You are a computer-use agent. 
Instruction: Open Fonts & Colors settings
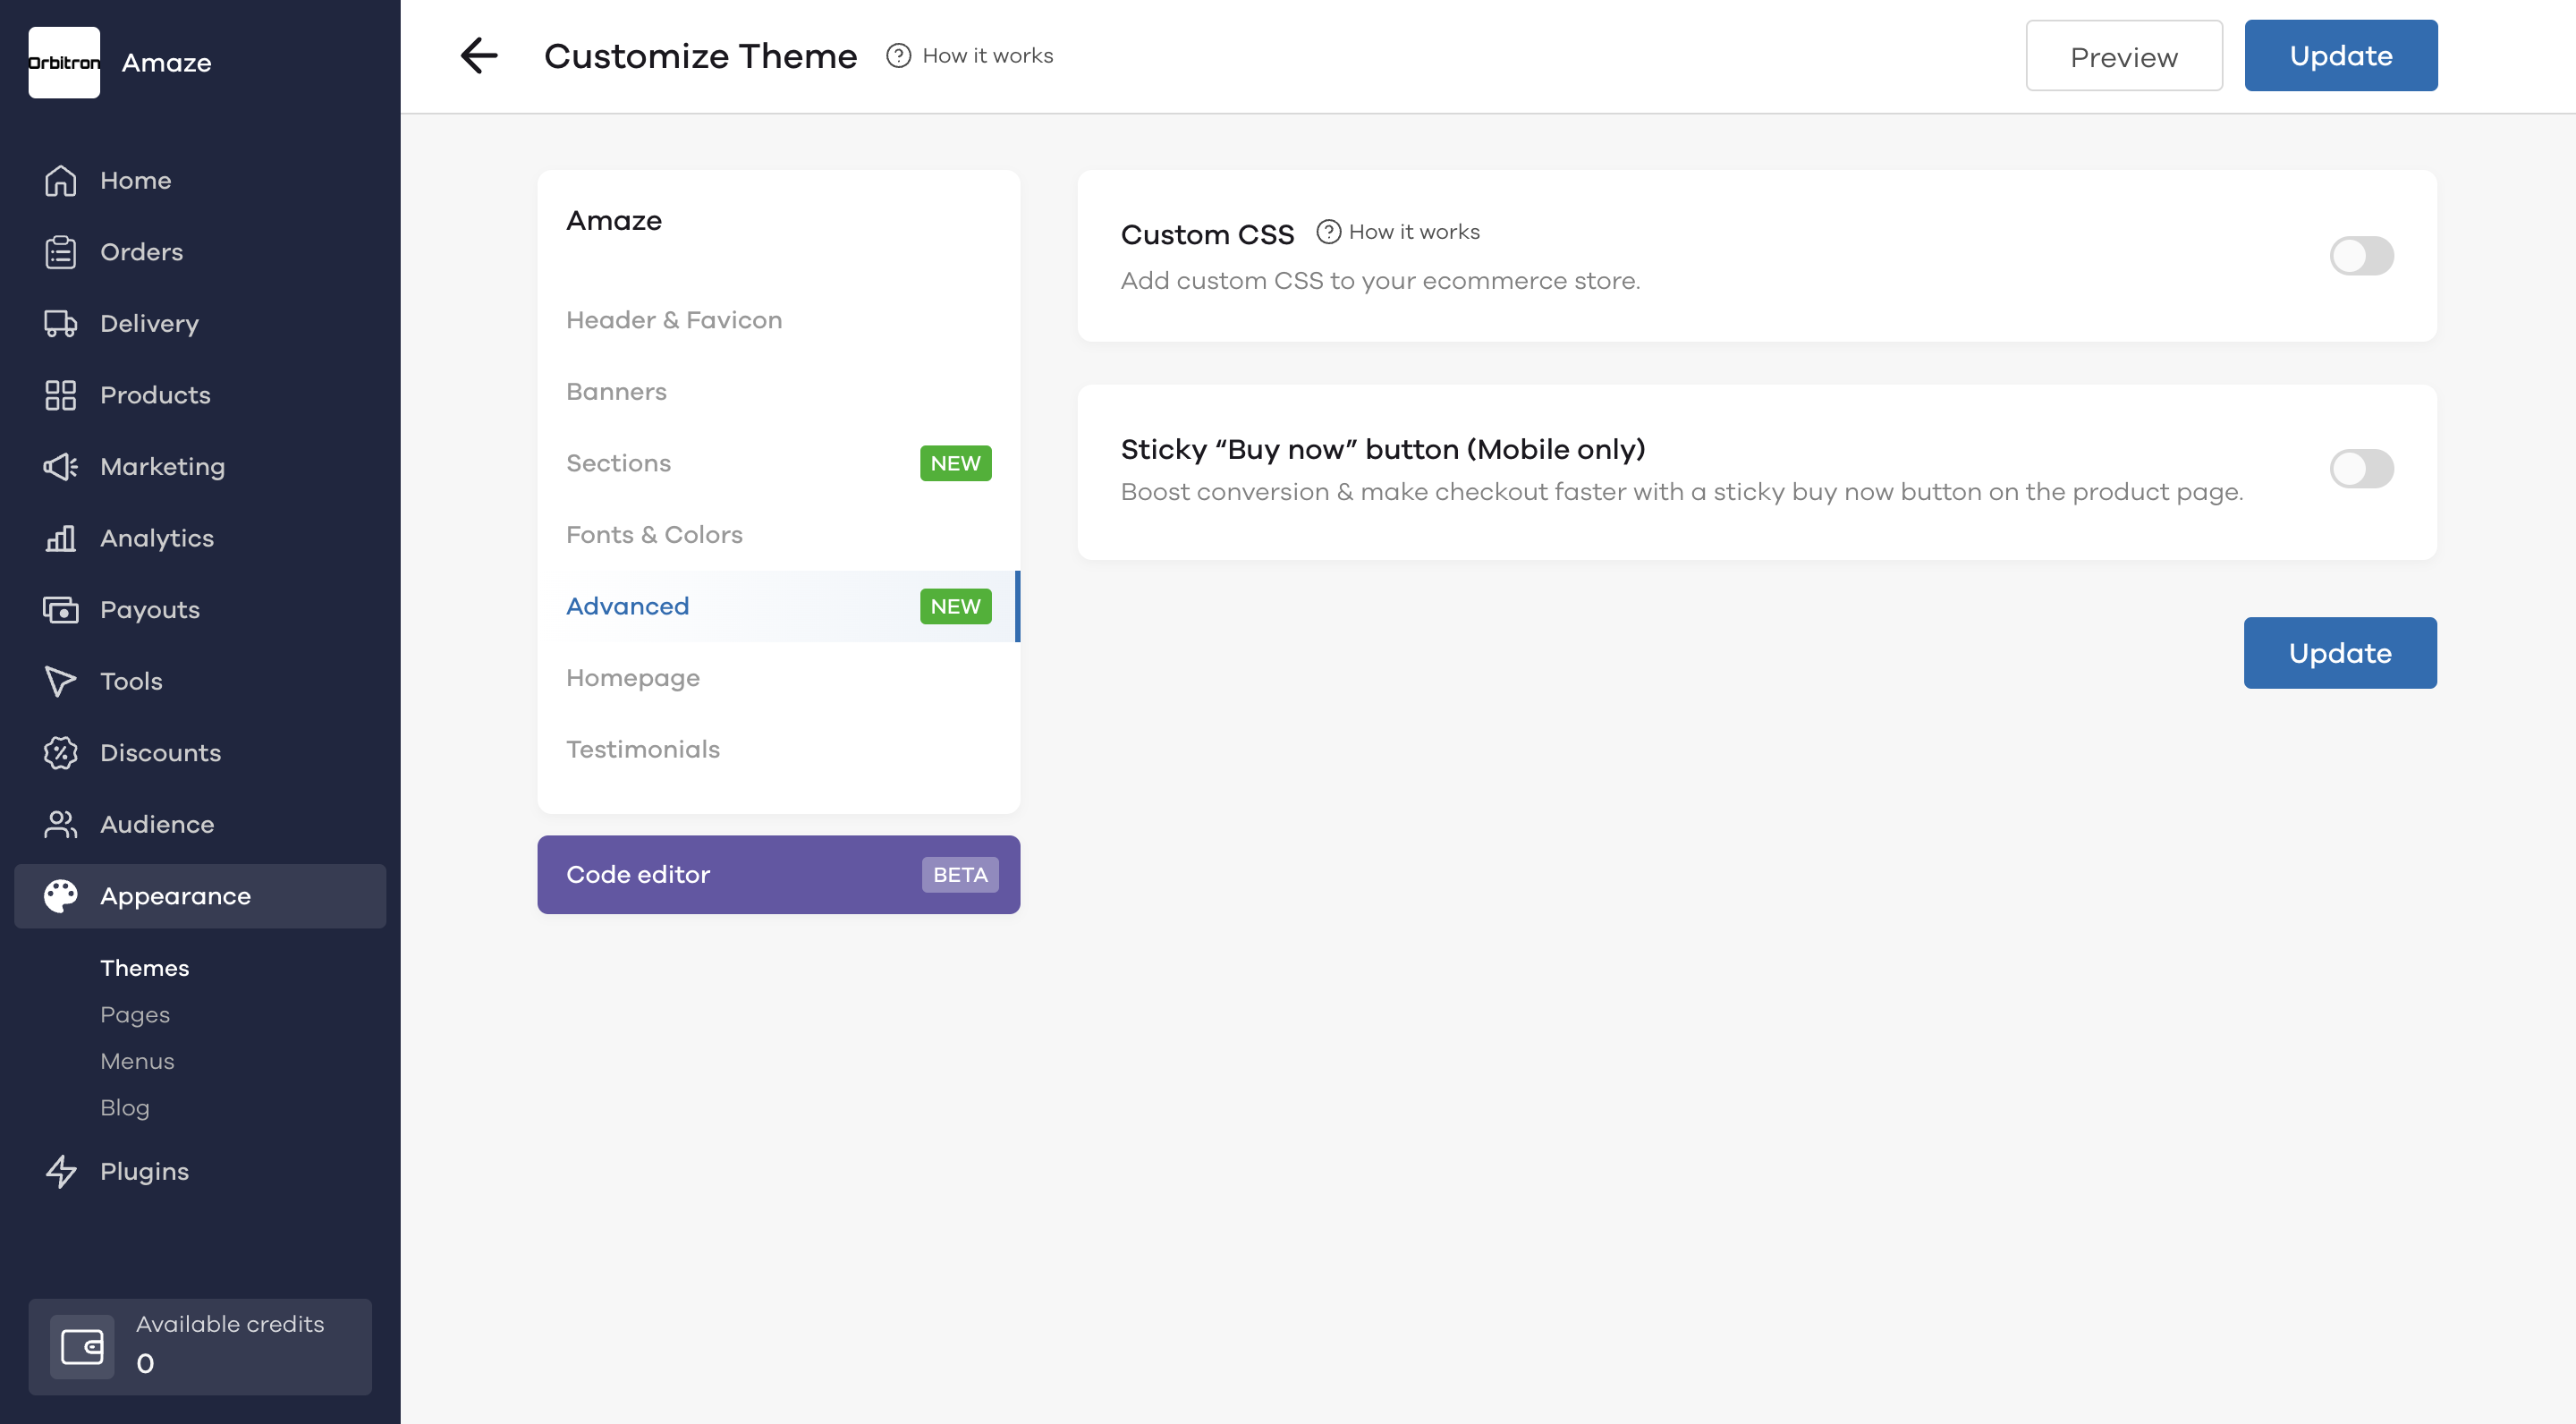click(778, 535)
